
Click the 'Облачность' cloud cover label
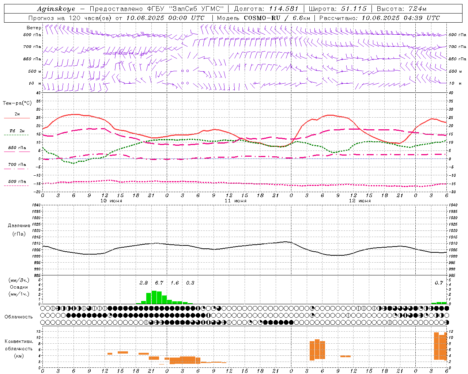pos(19,317)
